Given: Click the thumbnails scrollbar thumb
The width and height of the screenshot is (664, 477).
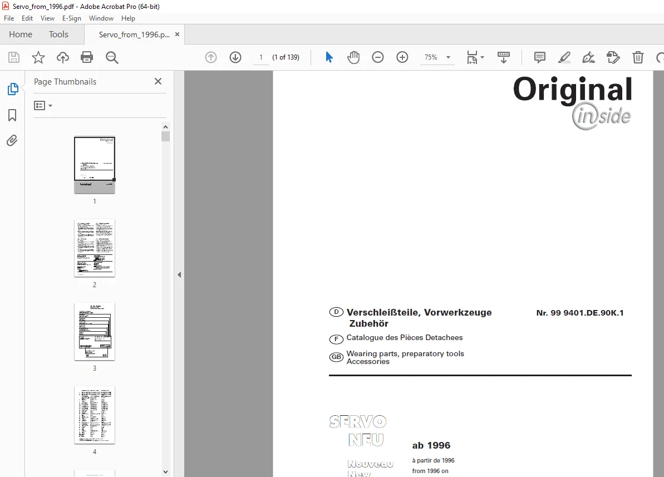Looking at the screenshot, I should point(165,136).
